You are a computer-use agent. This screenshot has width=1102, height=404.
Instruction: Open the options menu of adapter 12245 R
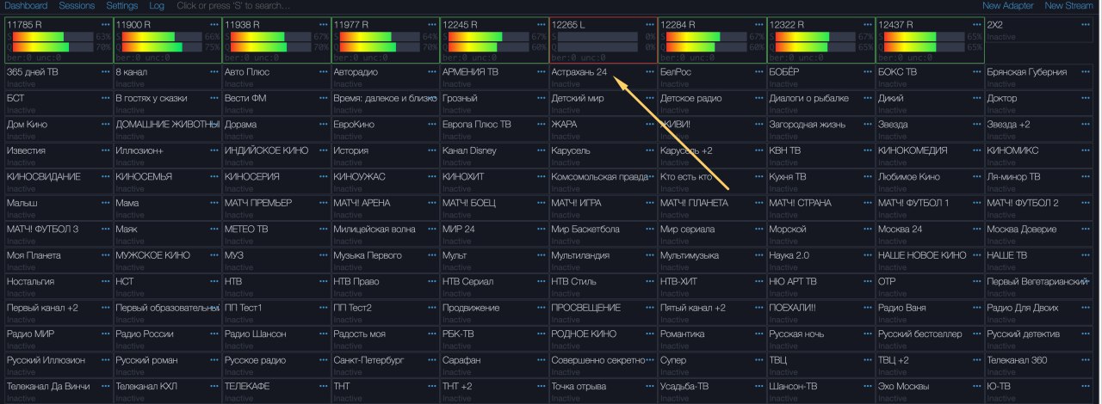coord(541,25)
